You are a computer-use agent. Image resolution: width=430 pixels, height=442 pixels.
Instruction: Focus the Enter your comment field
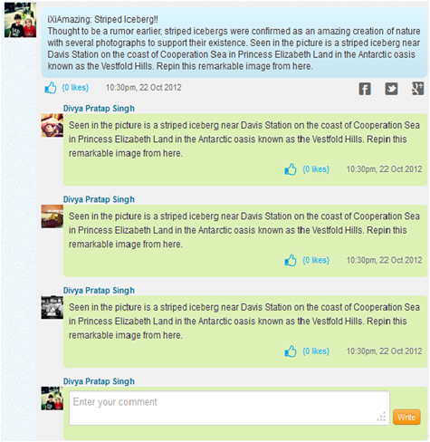229,408
